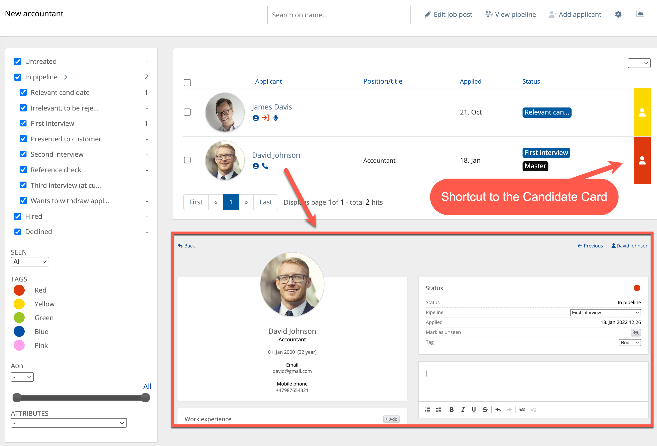Image resolution: width=657 pixels, height=446 pixels.
Task: Open David Johnson candidate card via red shortcut
Action: click(642, 160)
